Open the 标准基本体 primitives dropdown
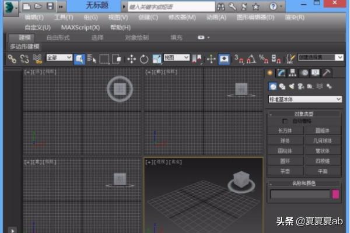Image resolution: width=350 pixels, height=233 pixels. 304,99
